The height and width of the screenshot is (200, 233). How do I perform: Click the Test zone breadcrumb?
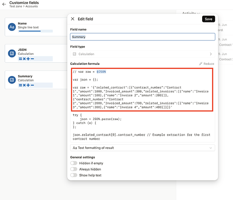(16, 6)
